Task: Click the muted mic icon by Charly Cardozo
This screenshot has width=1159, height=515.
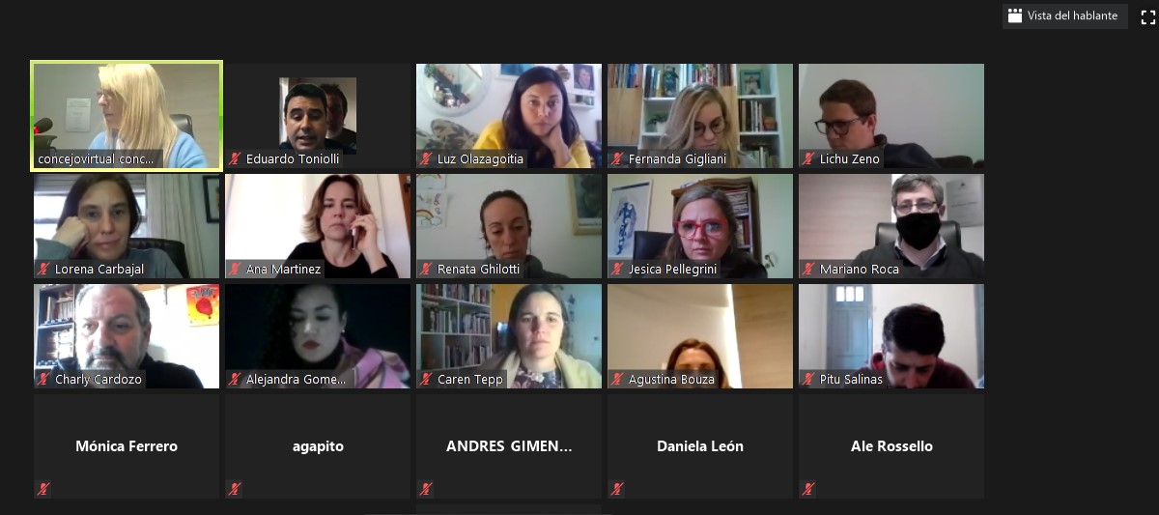Action: (x=43, y=379)
